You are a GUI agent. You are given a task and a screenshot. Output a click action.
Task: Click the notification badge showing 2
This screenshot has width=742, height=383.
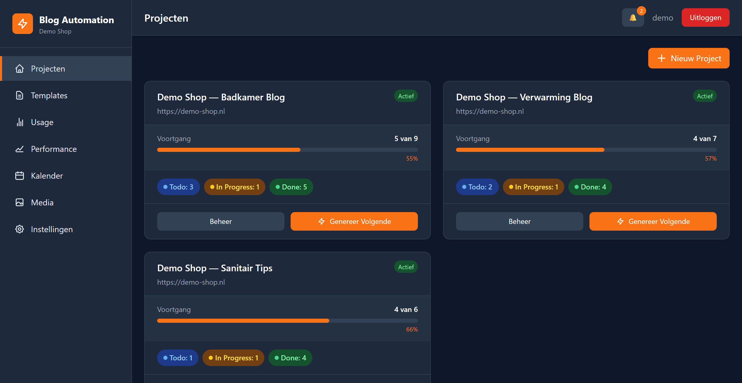pyautogui.click(x=641, y=11)
